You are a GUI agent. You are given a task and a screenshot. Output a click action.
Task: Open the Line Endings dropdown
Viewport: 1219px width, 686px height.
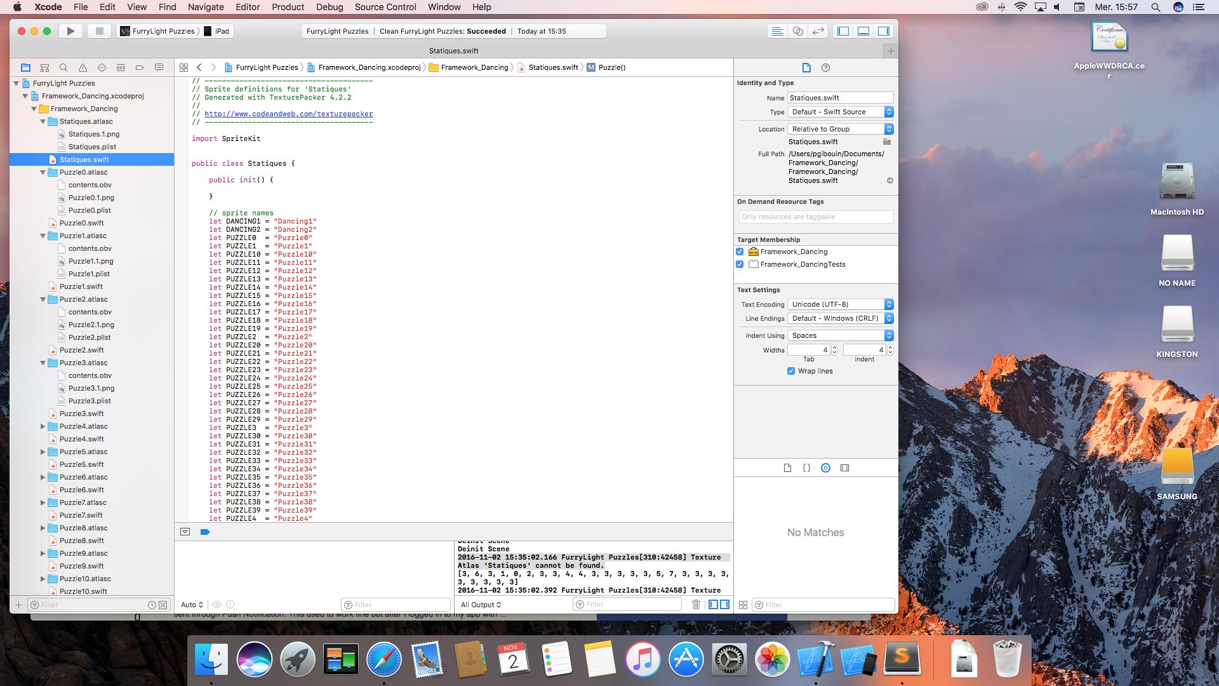pos(840,318)
